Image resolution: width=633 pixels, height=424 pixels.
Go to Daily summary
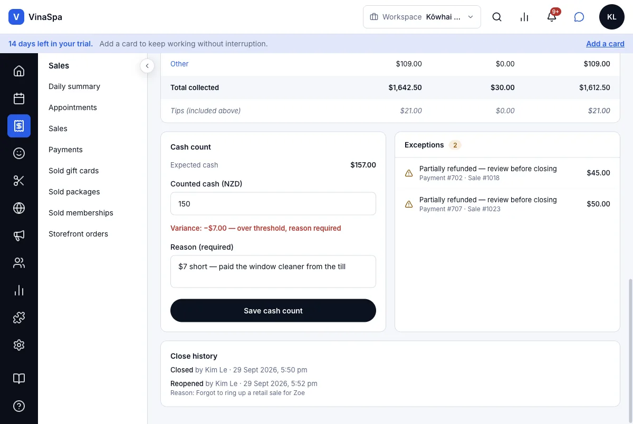(x=74, y=86)
